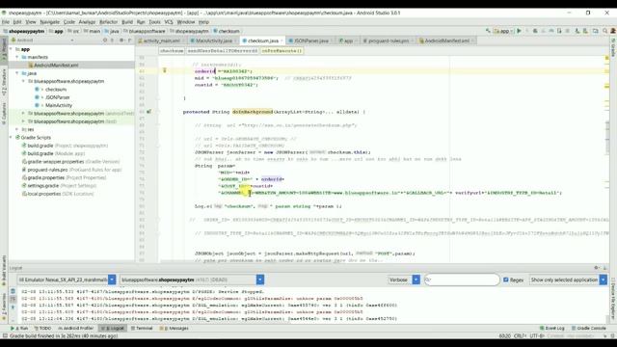Click the lightbulb intention icon in gutter
The width and height of the screenshot is (617, 347).
pyautogui.click(x=165, y=70)
